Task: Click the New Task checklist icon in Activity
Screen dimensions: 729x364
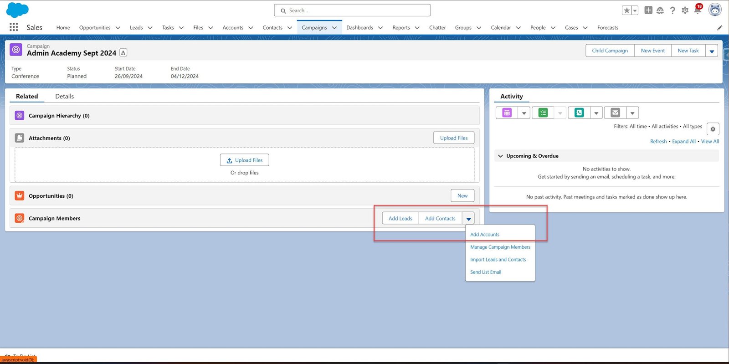Action: point(543,113)
